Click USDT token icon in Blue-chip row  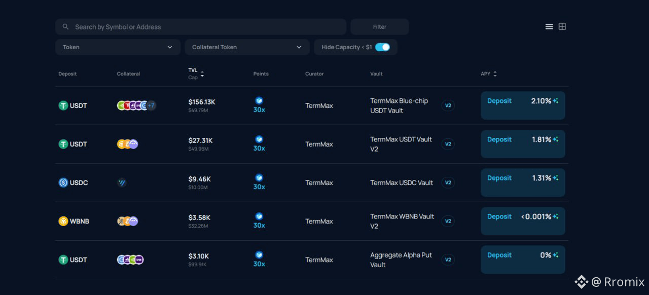63,105
